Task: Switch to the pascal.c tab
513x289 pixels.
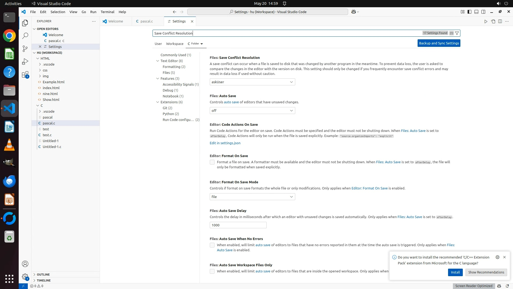Action: pyautogui.click(x=146, y=21)
